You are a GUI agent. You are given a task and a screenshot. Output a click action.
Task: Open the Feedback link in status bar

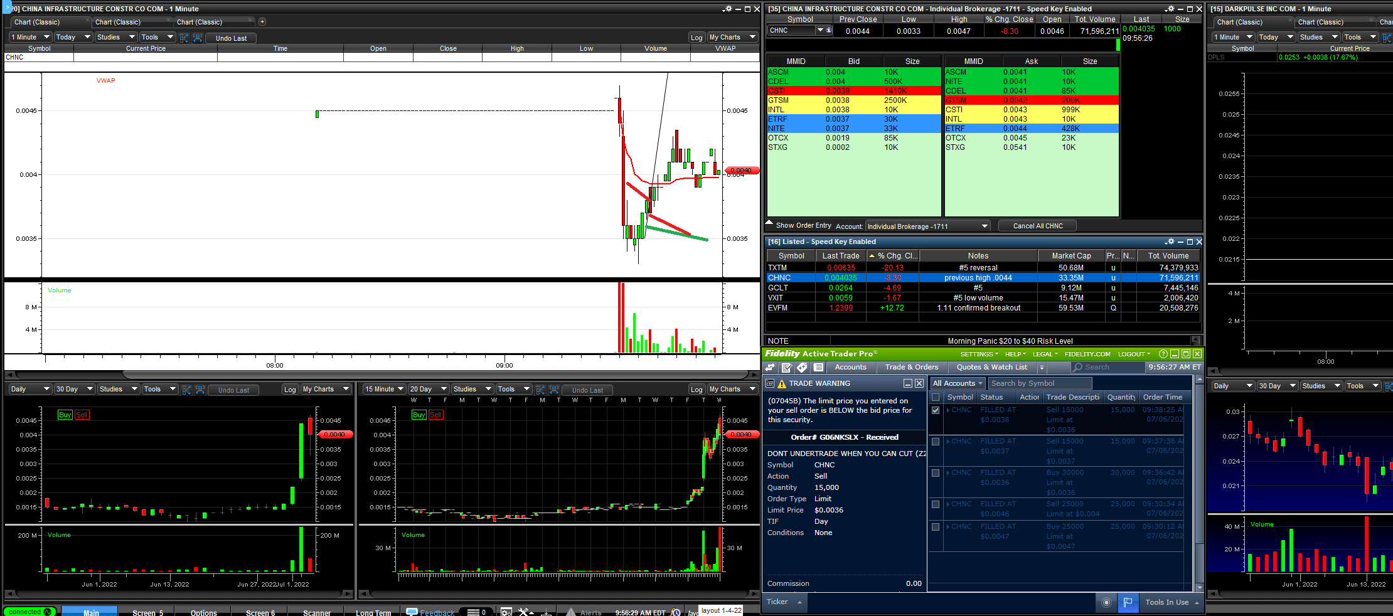pos(430,612)
